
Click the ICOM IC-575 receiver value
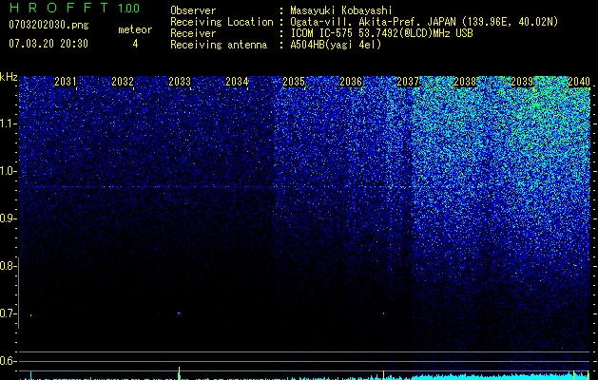(x=381, y=33)
